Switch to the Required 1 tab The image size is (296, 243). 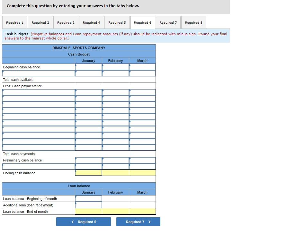pos(15,22)
